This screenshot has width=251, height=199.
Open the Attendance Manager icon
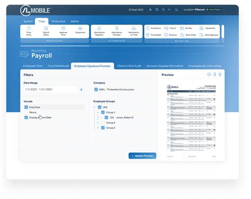pyautogui.click(x=116, y=28)
